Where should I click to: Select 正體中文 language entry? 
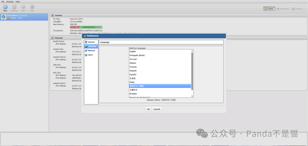click(x=160, y=90)
